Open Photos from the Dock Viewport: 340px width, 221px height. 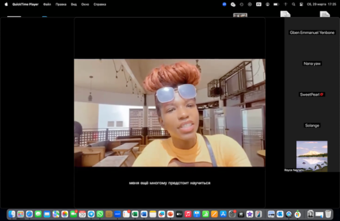pos(65,214)
